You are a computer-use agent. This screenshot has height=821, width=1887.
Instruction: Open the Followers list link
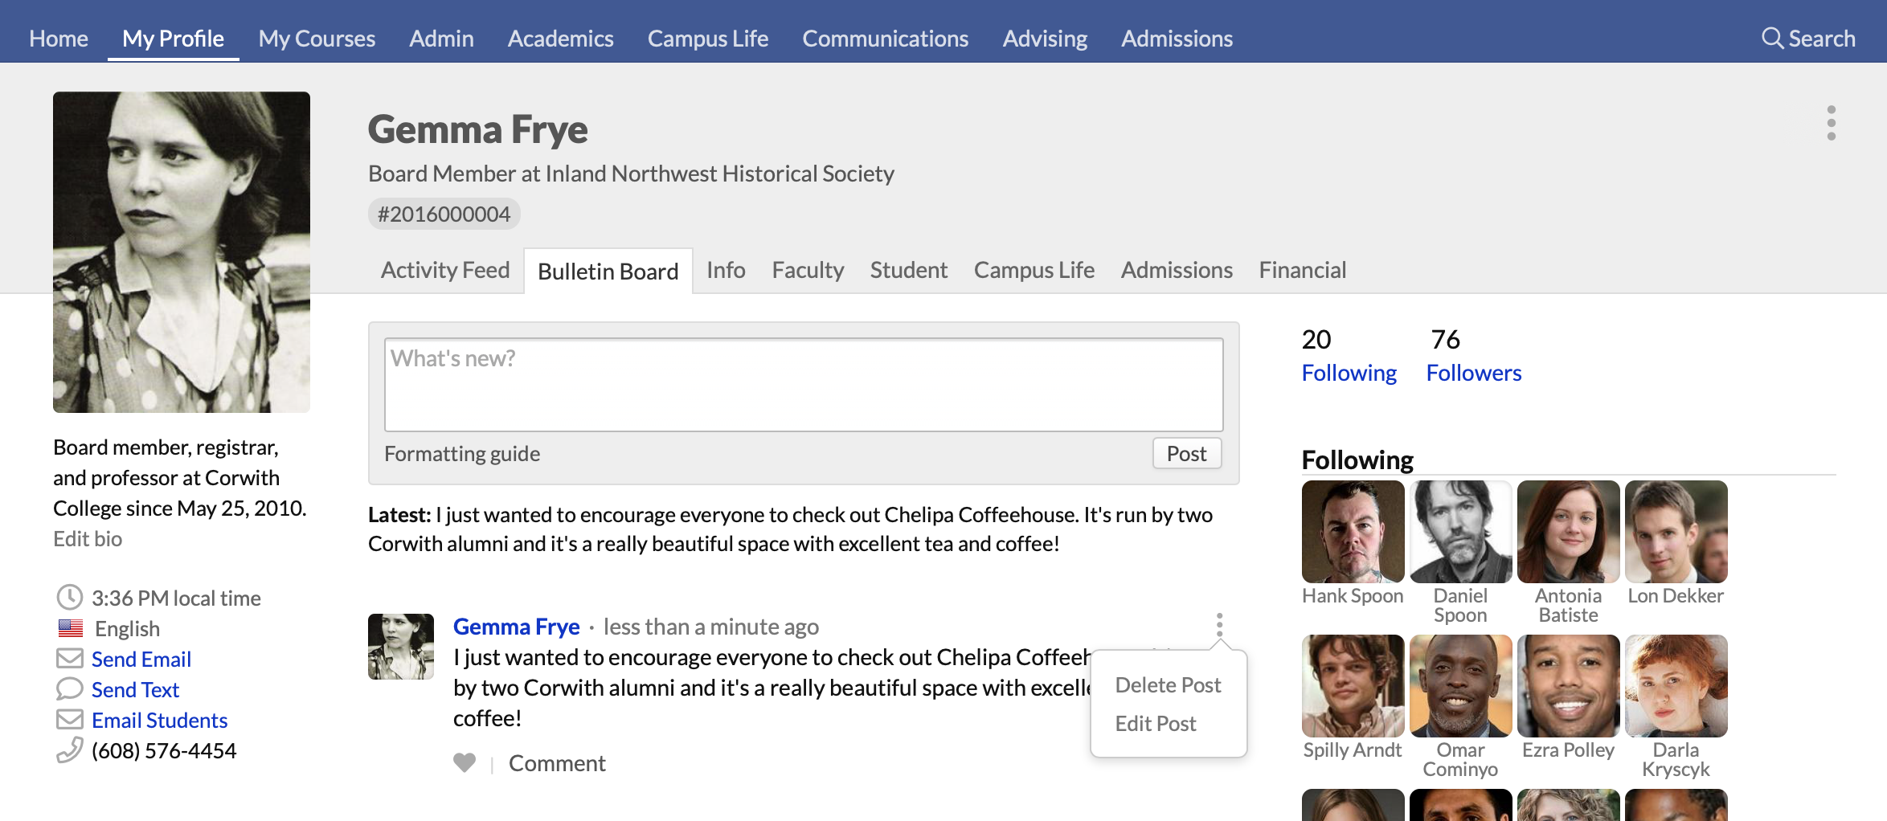click(x=1473, y=373)
